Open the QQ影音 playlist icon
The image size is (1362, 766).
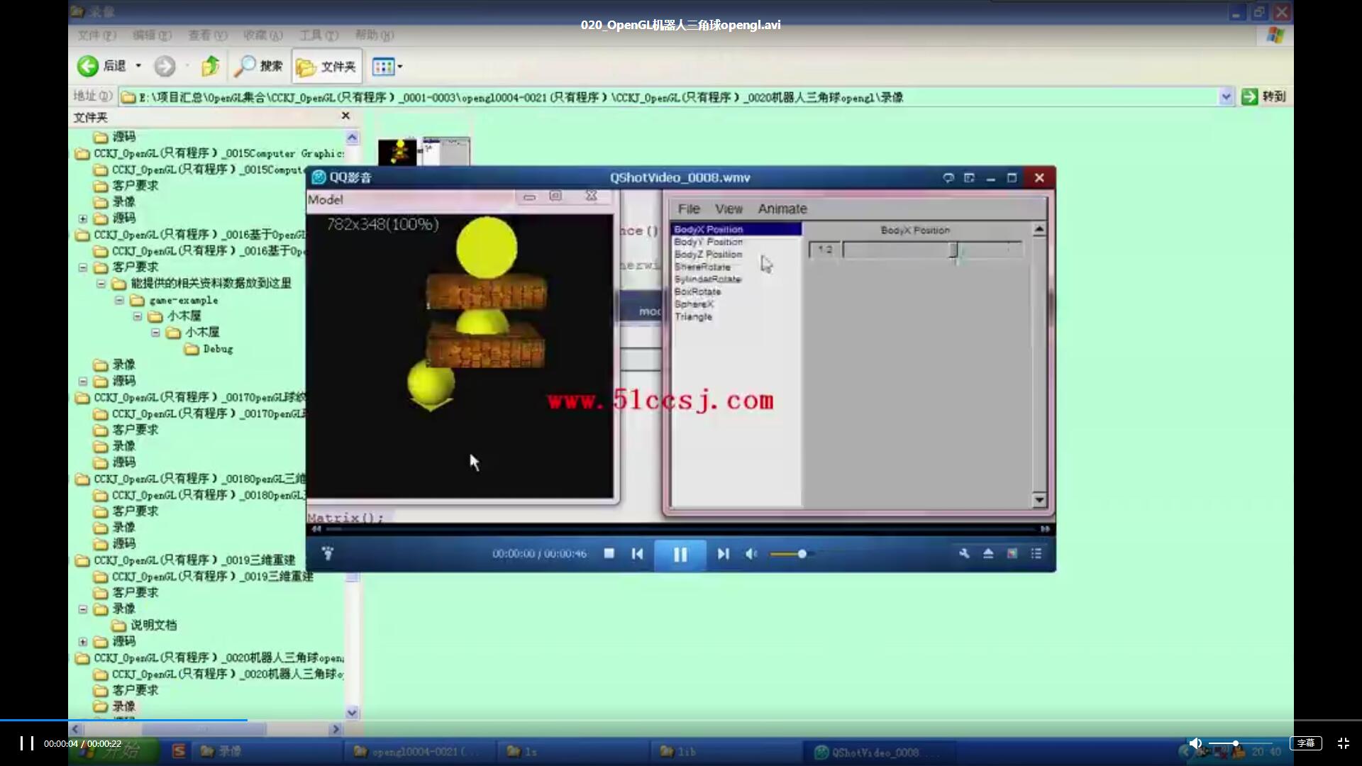coord(1036,553)
